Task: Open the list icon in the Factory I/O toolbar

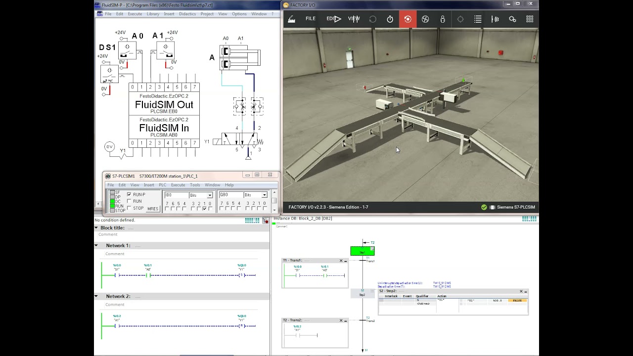Action: click(x=478, y=19)
